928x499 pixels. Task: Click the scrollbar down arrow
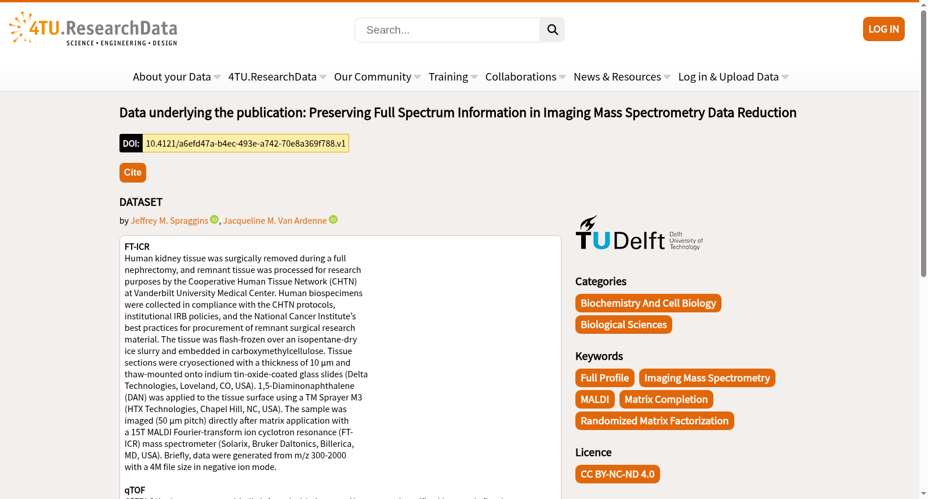pos(923,494)
